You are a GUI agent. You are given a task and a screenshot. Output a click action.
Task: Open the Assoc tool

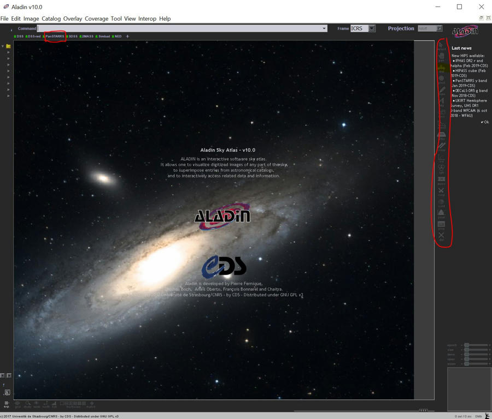(442, 181)
